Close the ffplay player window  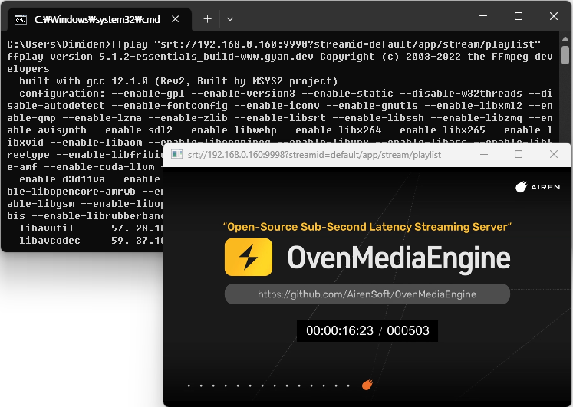click(x=554, y=154)
